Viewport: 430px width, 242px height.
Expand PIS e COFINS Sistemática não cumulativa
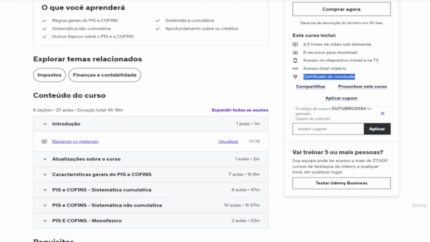(150, 205)
